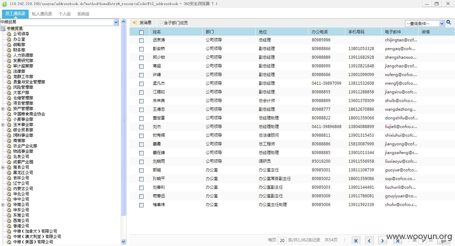455x246 pixels.
Task: Click mobile number 13911556958
Action: (x=361, y=161)
